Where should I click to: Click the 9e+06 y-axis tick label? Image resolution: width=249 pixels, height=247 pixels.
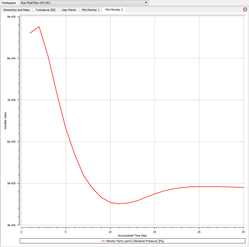click(12, 17)
